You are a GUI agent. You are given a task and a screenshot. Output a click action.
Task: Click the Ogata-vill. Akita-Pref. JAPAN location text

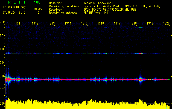click(122, 6)
